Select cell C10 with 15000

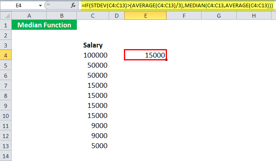click(93, 116)
